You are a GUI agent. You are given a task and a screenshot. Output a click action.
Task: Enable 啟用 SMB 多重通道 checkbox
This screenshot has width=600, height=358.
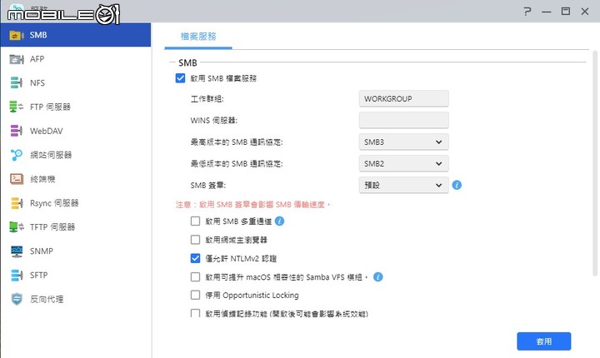(x=195, y=221)
